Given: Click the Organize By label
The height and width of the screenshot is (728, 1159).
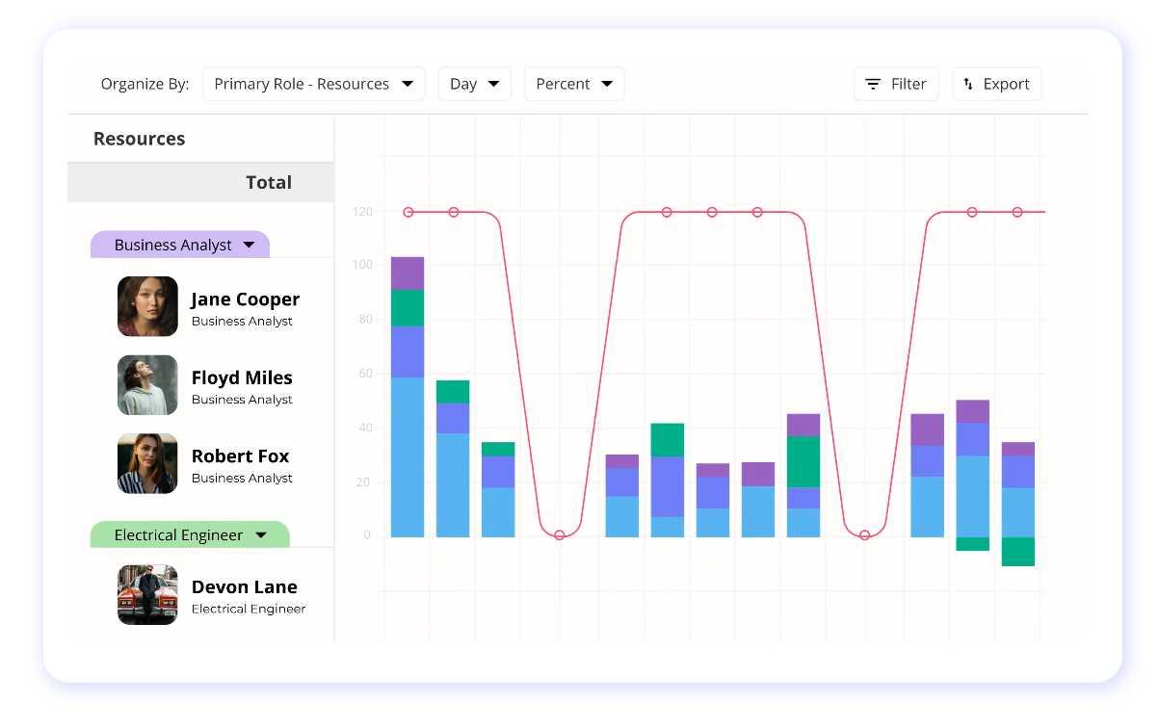Looking at the screenshot, I should coord(145,84).
